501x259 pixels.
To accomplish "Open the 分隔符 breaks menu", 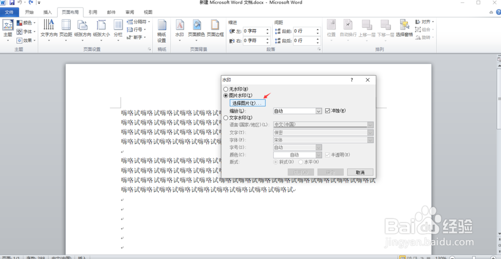I will 138,22.
